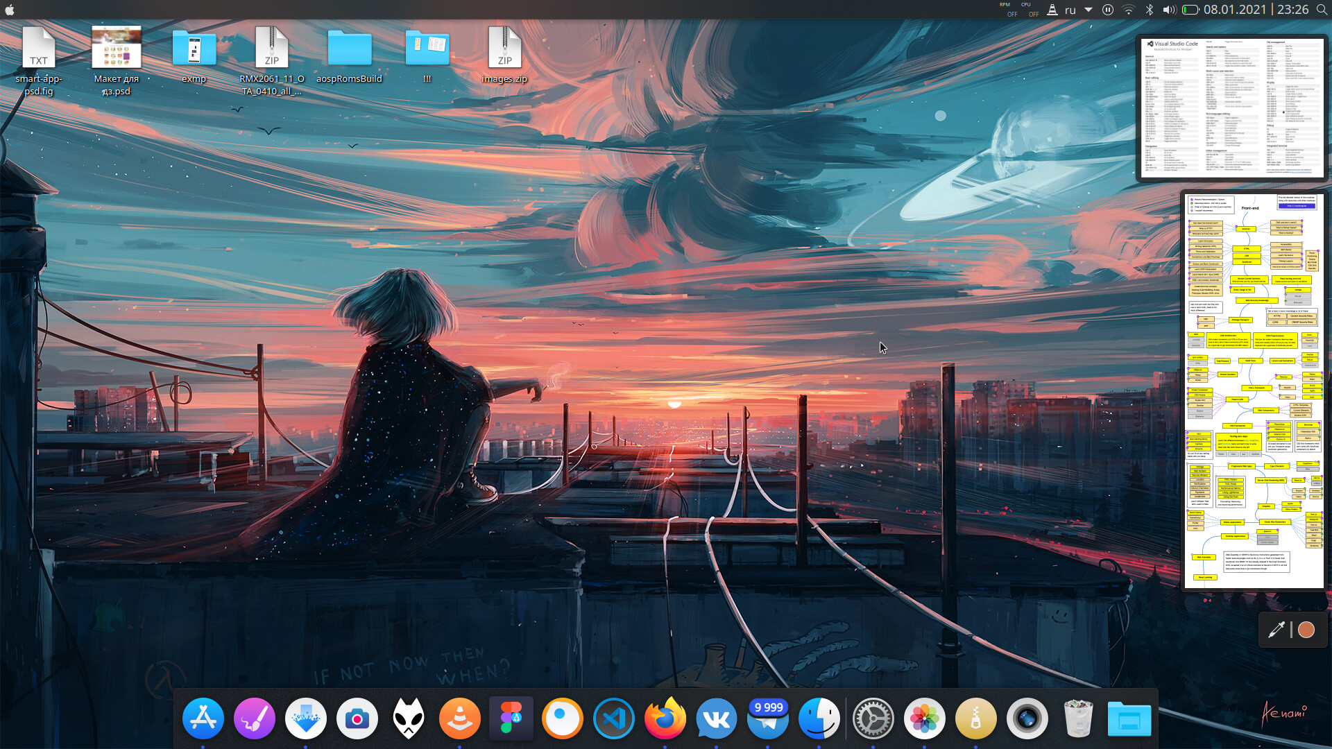Open the VK messenger icon in dock
Image resolution: width=1332 pixels, height=749 pixels.
(716, 718)
